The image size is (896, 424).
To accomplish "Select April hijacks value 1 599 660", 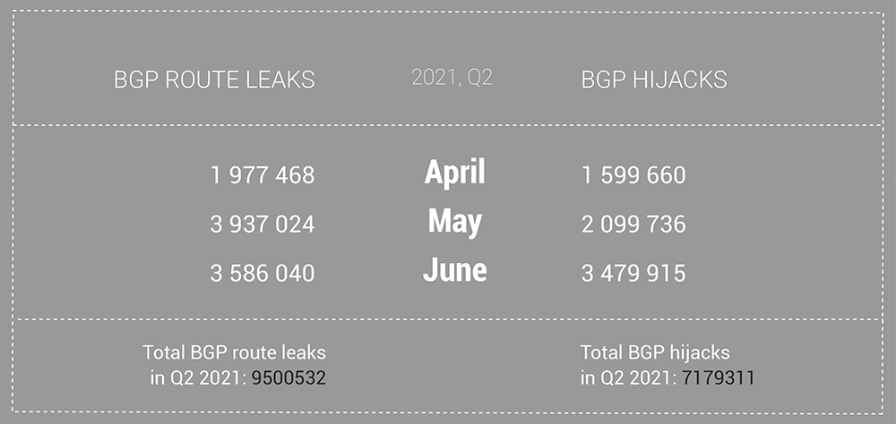I will [x=633, y=174].
